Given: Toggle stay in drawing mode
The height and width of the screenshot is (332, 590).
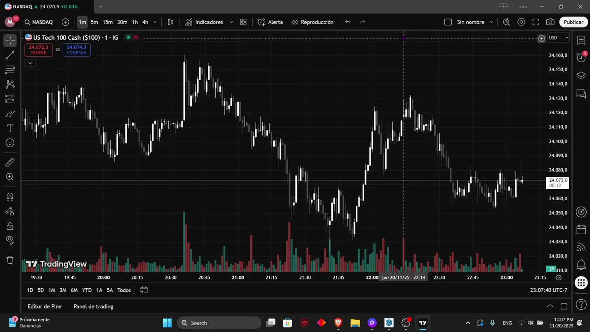Looking at the screenshot, I should point(10,211).
